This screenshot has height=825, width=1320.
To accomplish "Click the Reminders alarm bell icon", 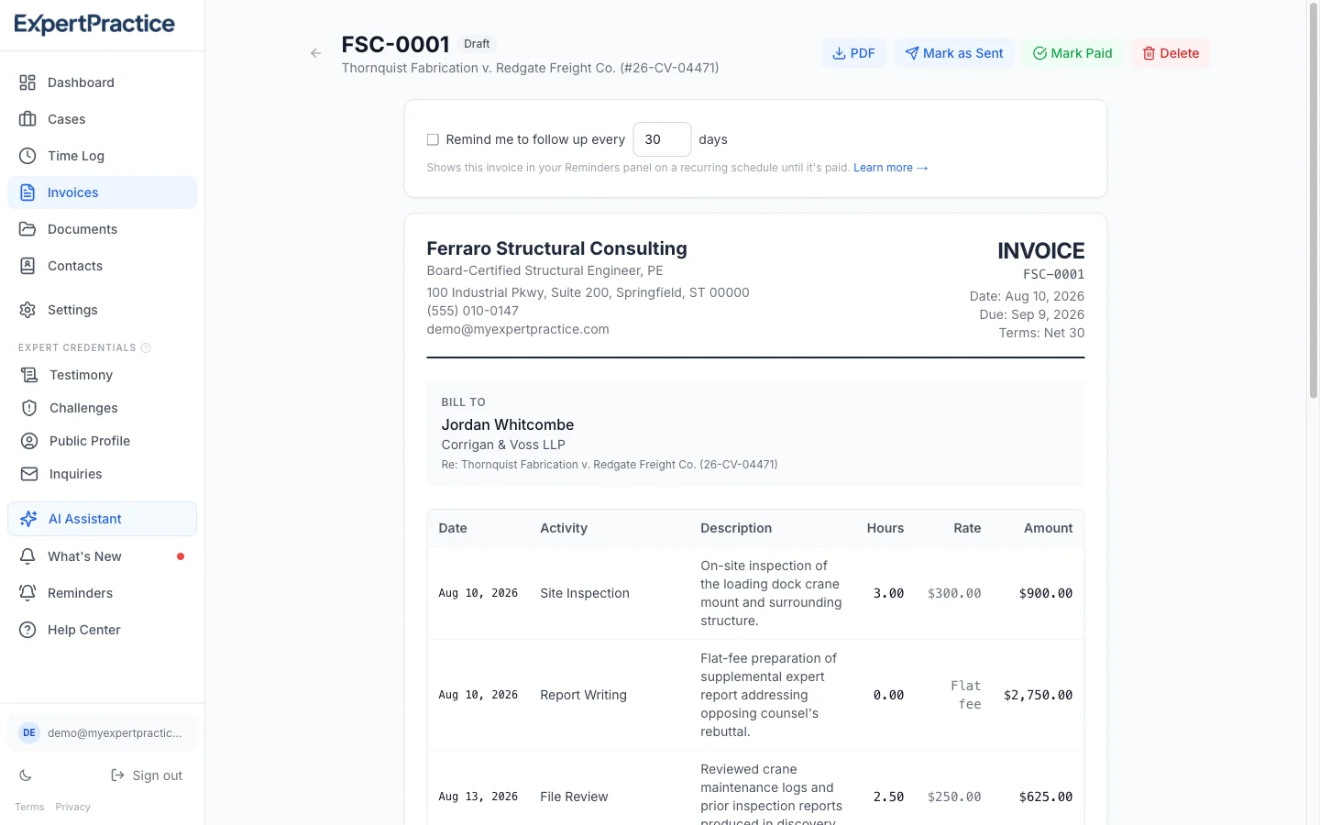I will tap(27, 593).
